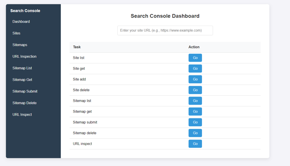Screen dimensions: 290x166
Task: Click the site URL input field
Action: 165,31
